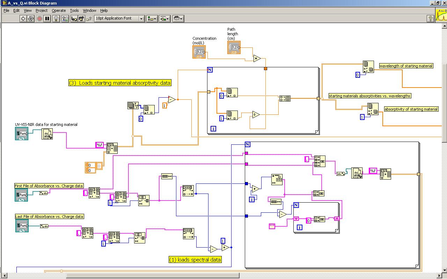Click the Step Over button
This screenshot has height=279, width=447.
pos(81,18)
